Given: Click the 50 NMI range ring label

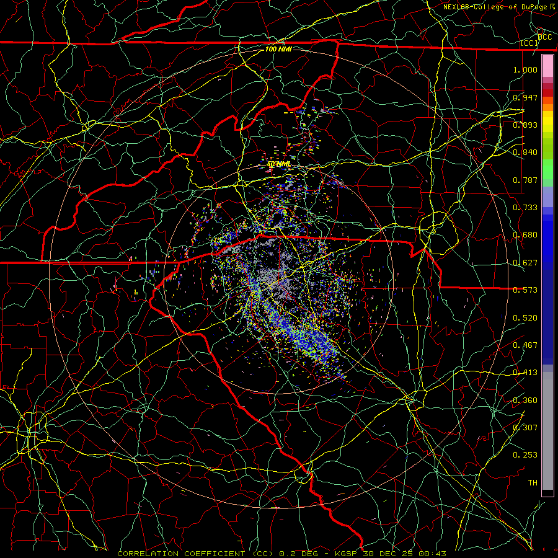Looking at the screenshot, I should point(278,164).
